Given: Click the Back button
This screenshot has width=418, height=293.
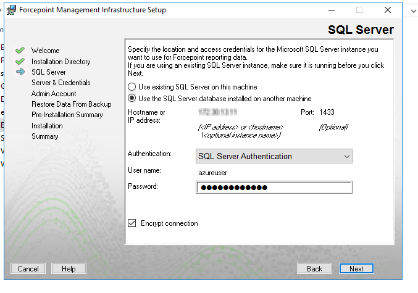Looking at the screenshot, I should [314, 268].
